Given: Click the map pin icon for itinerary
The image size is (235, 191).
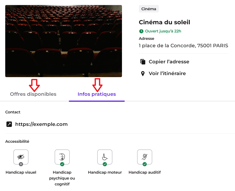Looking at the screenshot, I should pyautogui.click(x=143, y=74).
